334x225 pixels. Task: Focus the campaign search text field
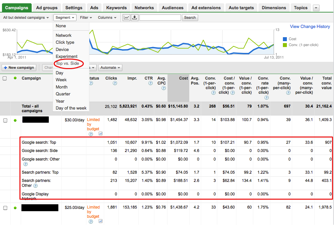click(x=160, y=18)
